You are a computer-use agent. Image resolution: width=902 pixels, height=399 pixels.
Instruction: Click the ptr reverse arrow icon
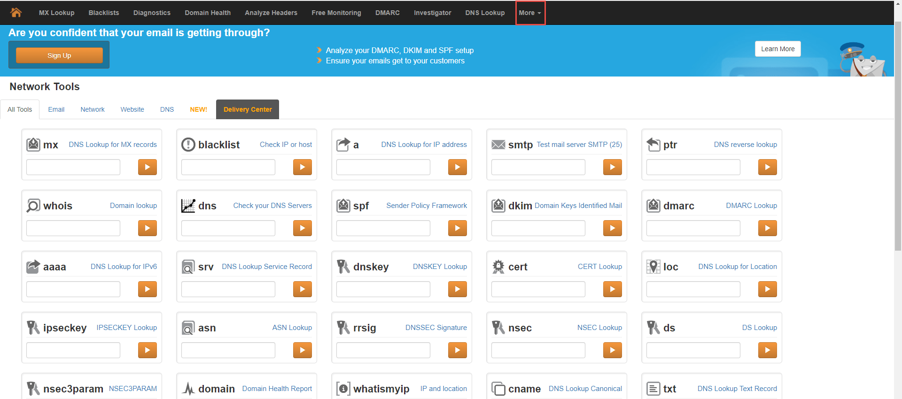653,145
